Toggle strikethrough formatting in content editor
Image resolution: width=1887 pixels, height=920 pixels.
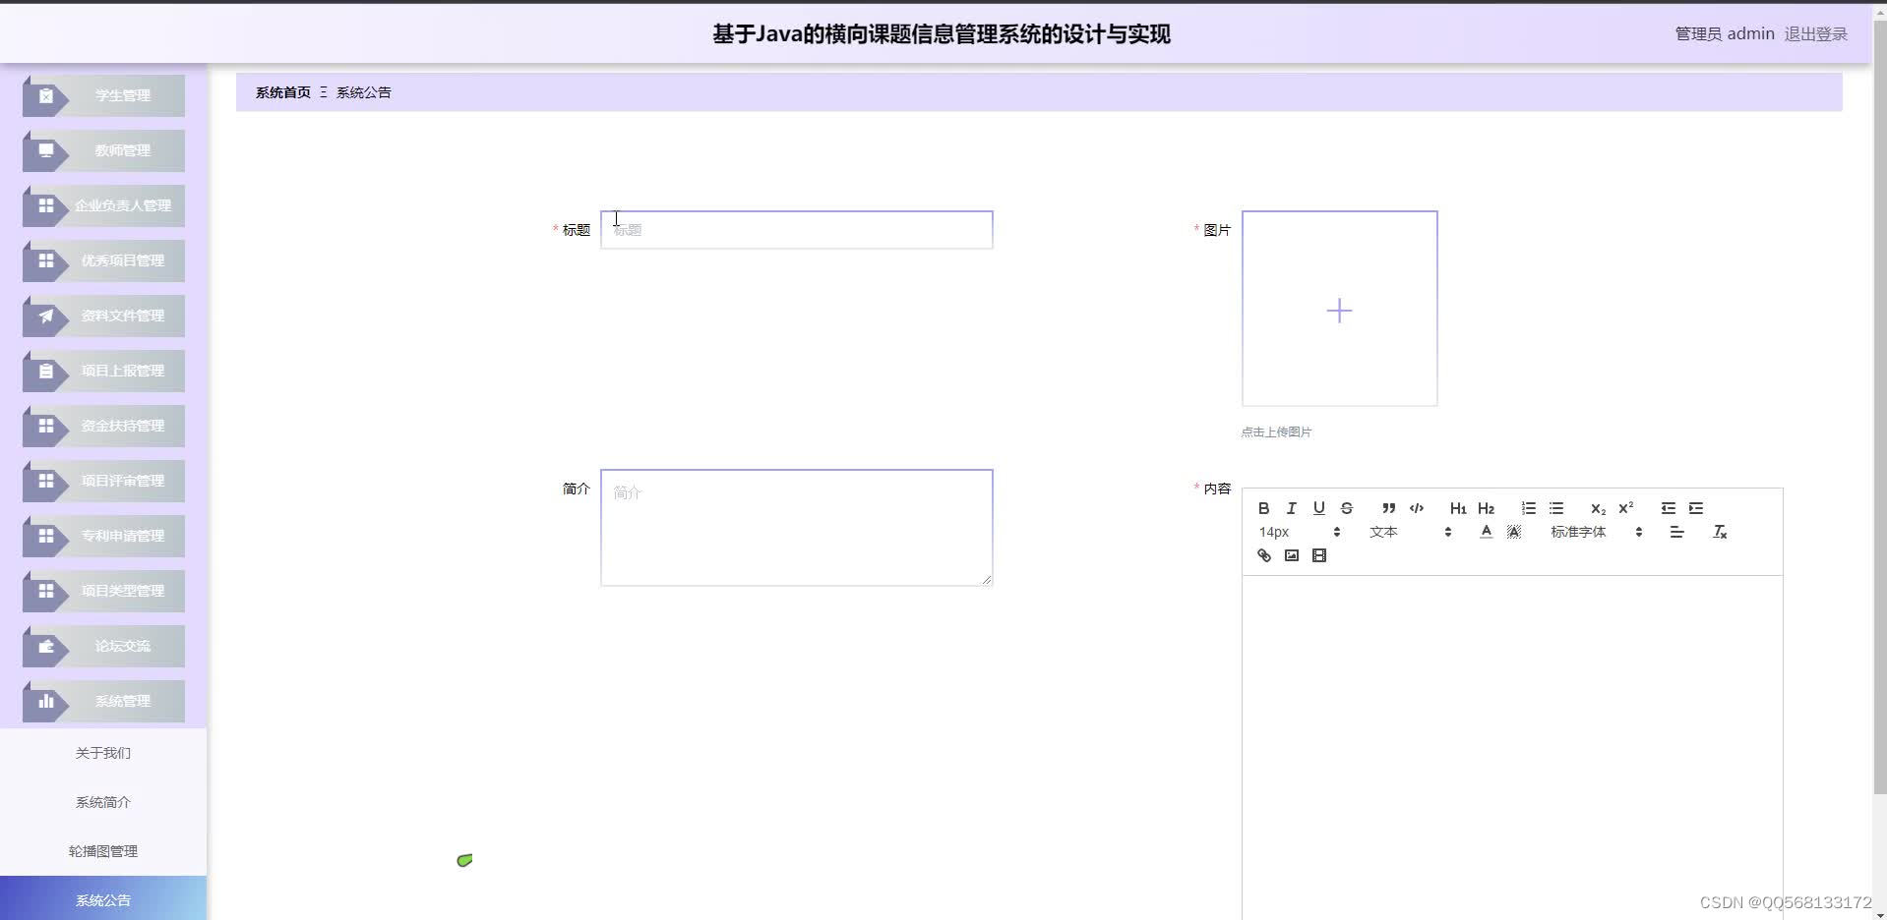pyautogui.click(x=1347, y=508)
